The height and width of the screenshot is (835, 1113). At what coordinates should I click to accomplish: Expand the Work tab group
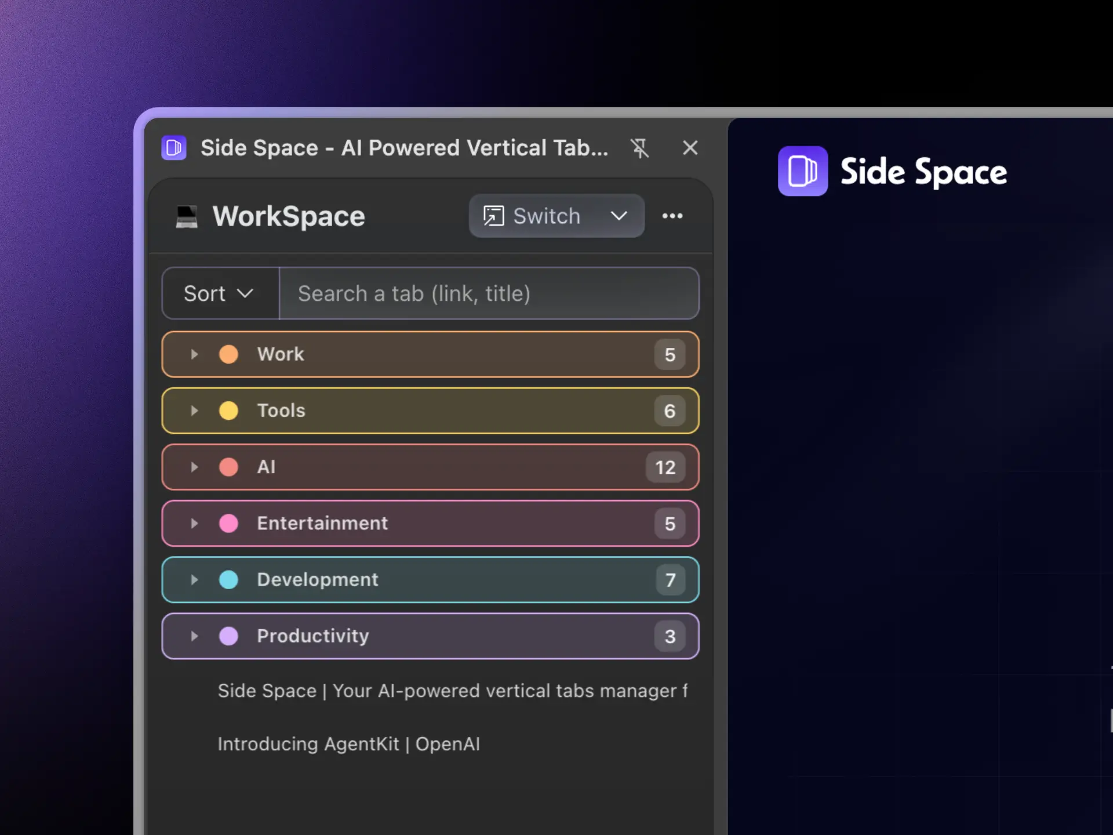194,354
